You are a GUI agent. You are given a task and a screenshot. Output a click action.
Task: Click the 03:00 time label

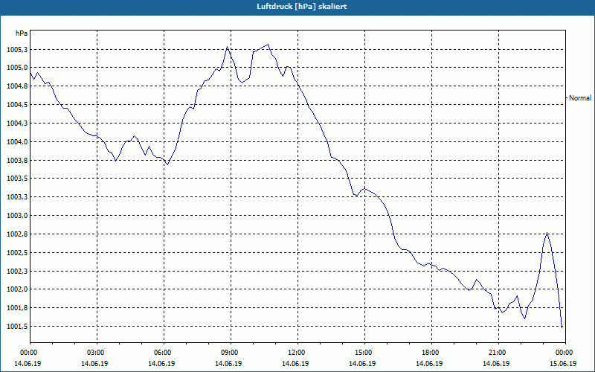94,353
